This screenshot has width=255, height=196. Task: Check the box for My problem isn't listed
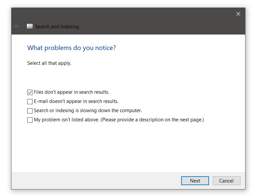coord(30,120)
